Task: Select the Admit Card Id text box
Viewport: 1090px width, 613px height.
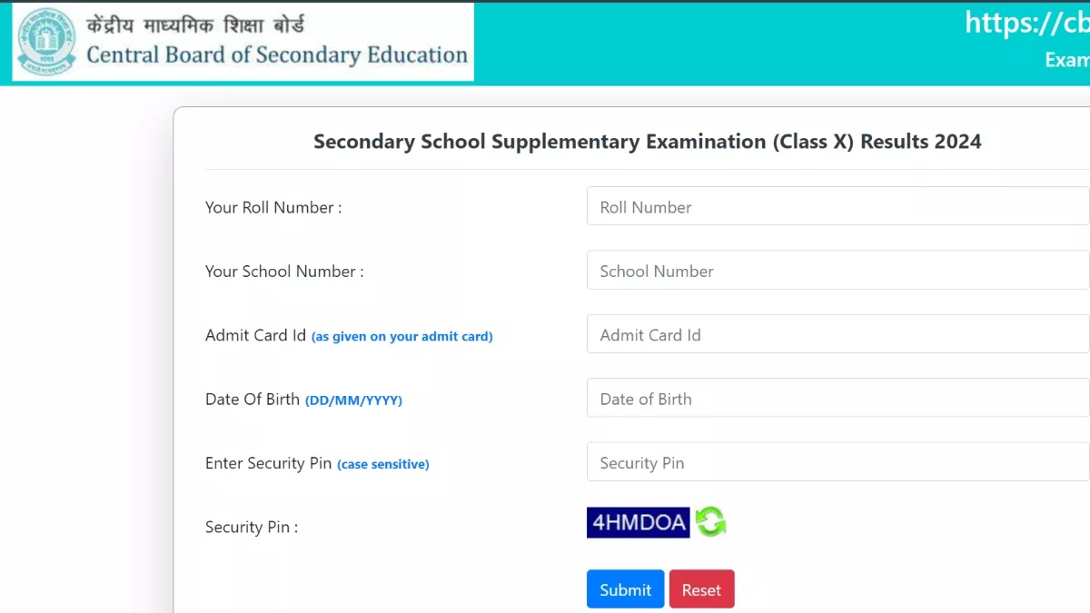Action: pos(836,335)
